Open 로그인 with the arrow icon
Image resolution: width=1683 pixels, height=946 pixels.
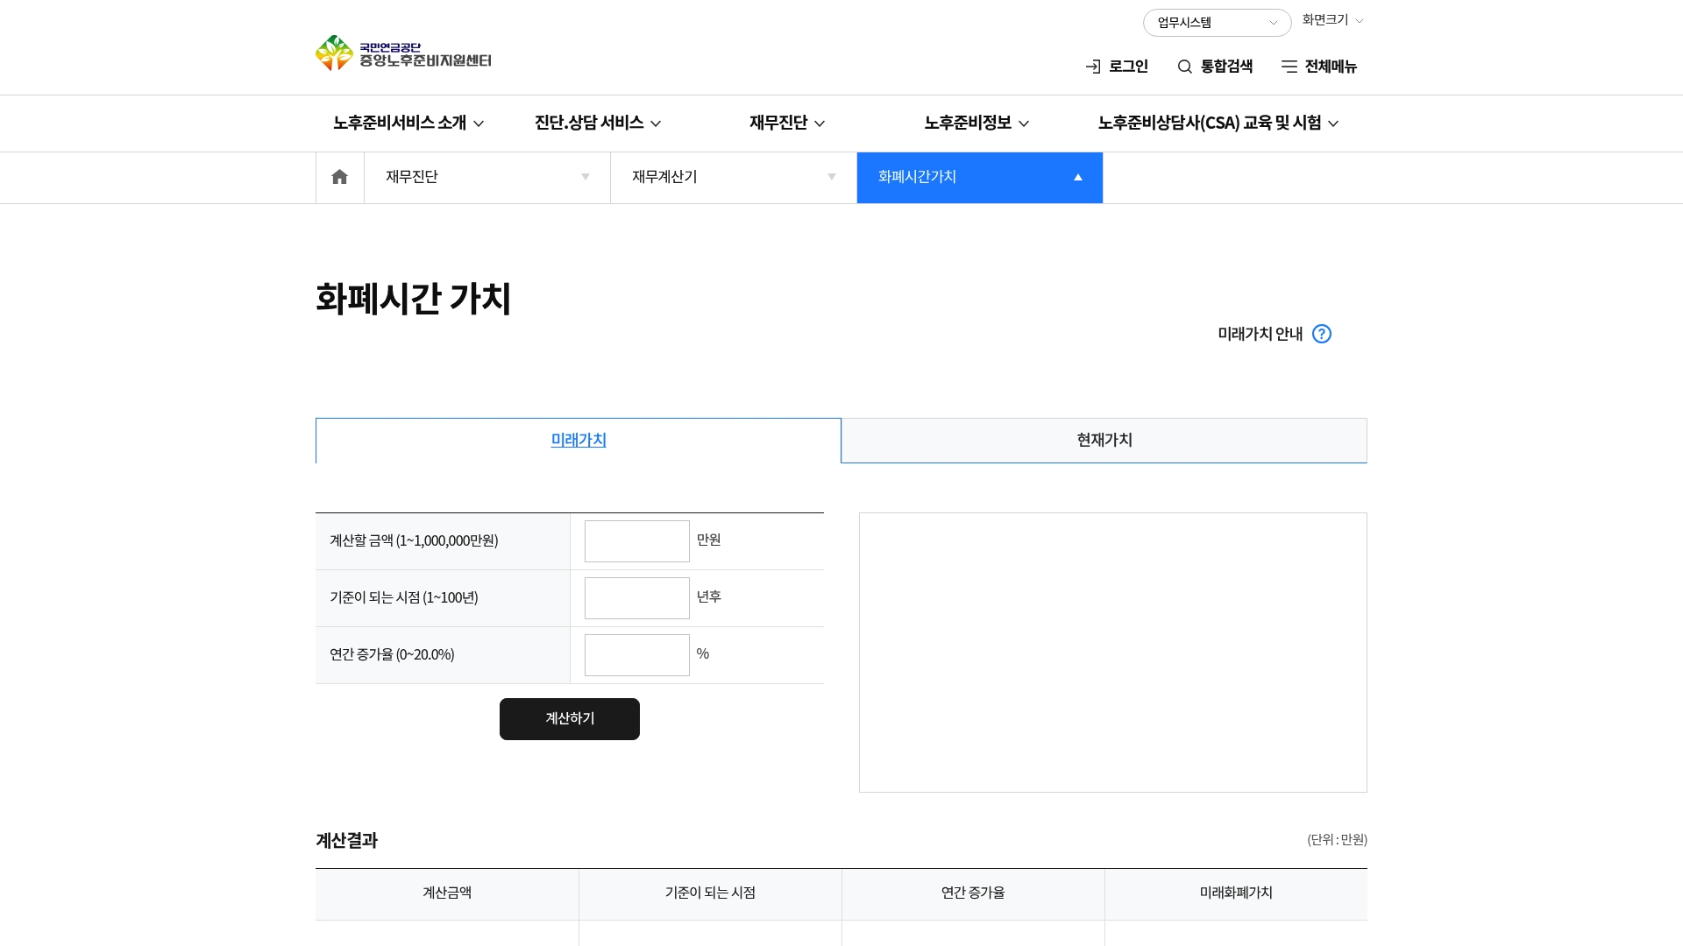point(1116,67)
